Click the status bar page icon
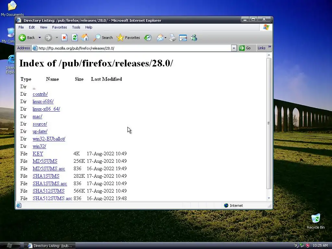 (19, 205)
